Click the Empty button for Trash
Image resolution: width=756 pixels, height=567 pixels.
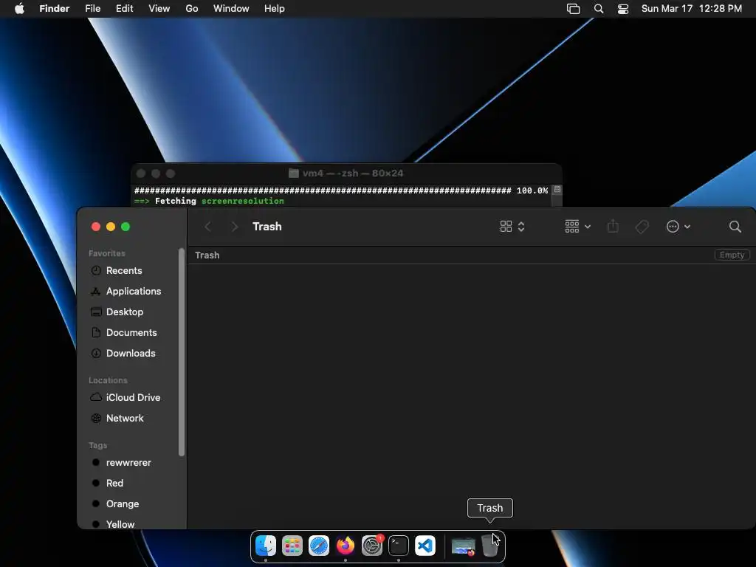pos(732,255)
